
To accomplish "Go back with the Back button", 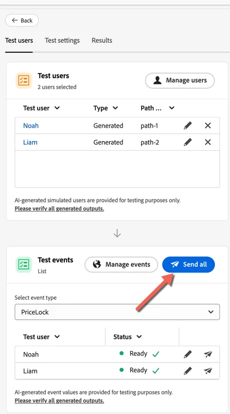I will point(22,20).
